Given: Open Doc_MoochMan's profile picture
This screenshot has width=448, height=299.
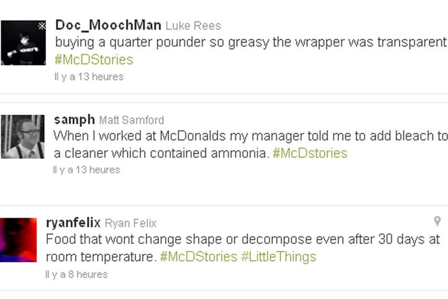Looking at the screenshot, I should coord(22,43).
